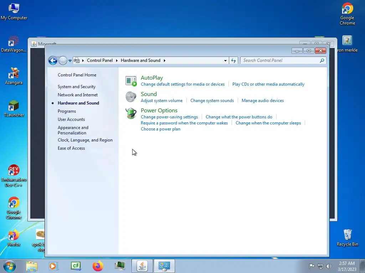Launch Windows Media Player from taskbar
This screenshot has height=273, width=365.
point(53,266)
